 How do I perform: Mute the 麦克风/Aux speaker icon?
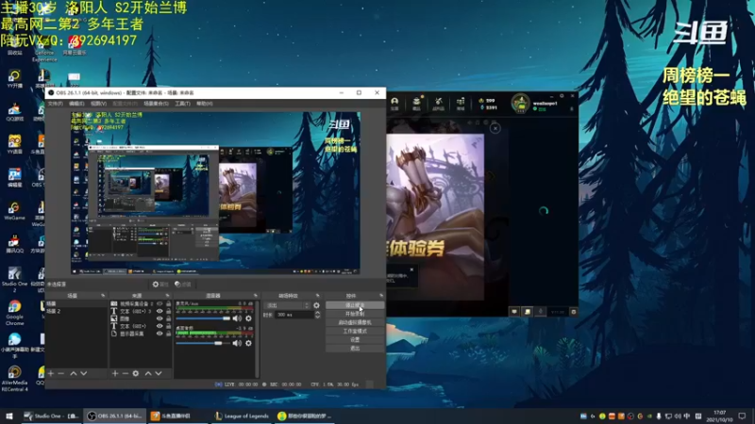pyautogui.click(x=237, y=318)
